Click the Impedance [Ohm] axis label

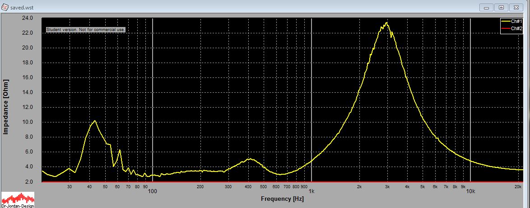(5, 107)
